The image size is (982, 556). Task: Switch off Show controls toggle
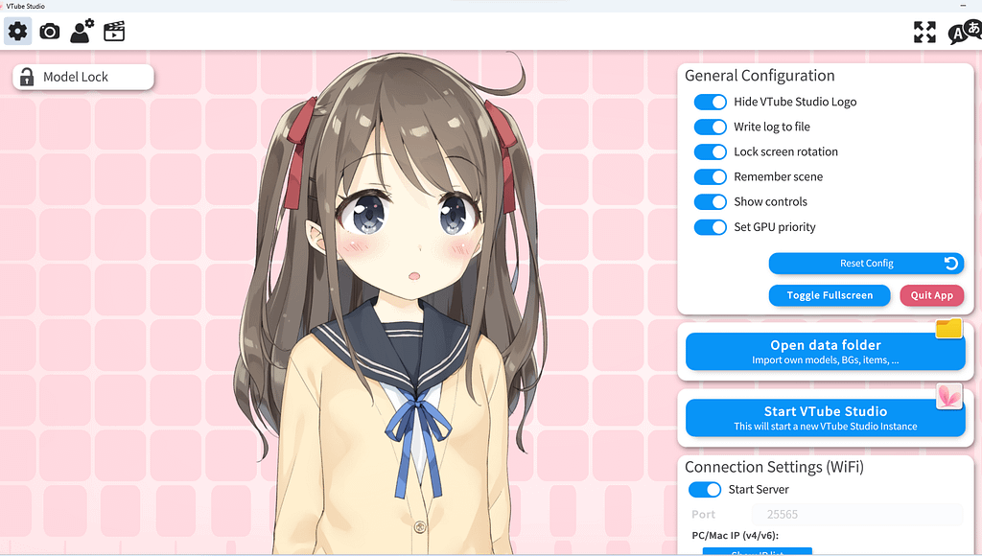(711, 201)
